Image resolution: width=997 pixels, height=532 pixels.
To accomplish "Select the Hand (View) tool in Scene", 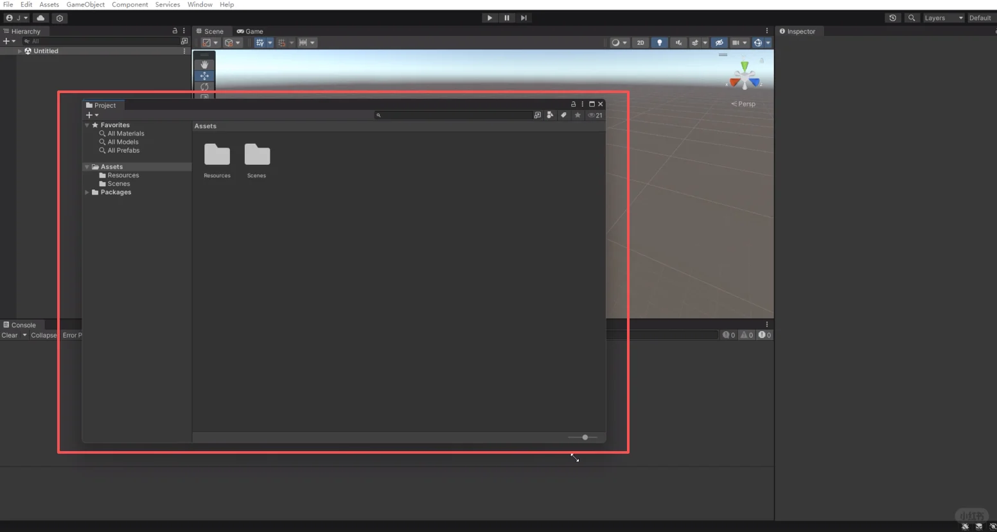I will 204,65.
